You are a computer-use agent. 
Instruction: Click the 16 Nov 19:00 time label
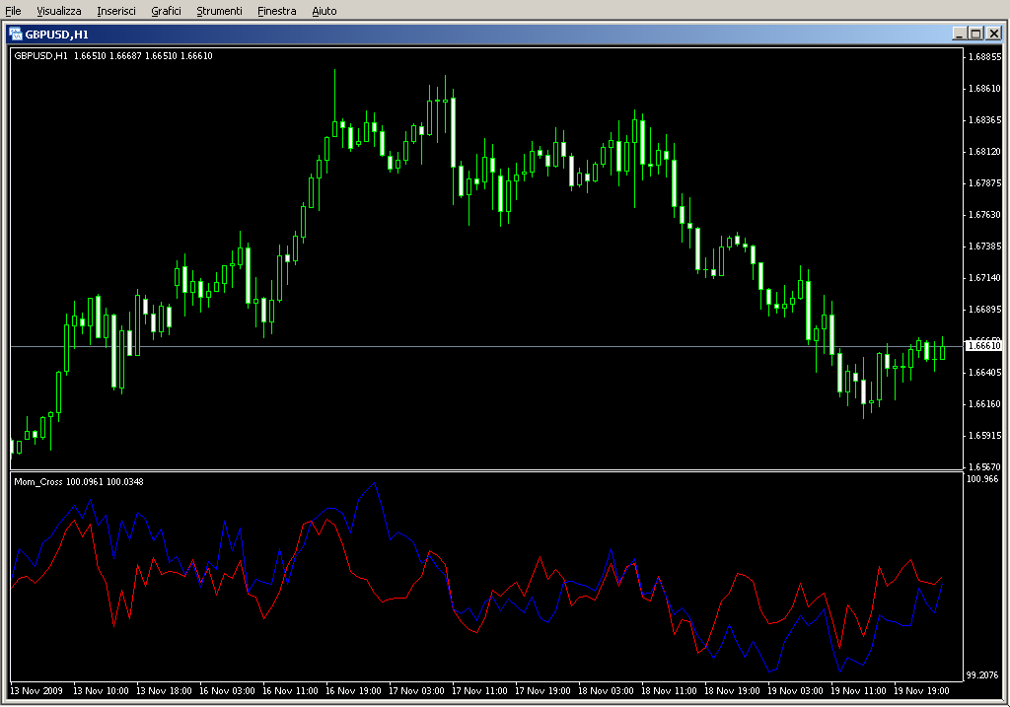coord(353,691)
